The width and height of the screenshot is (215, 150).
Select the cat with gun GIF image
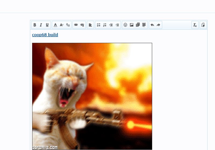tap(92, 96)
